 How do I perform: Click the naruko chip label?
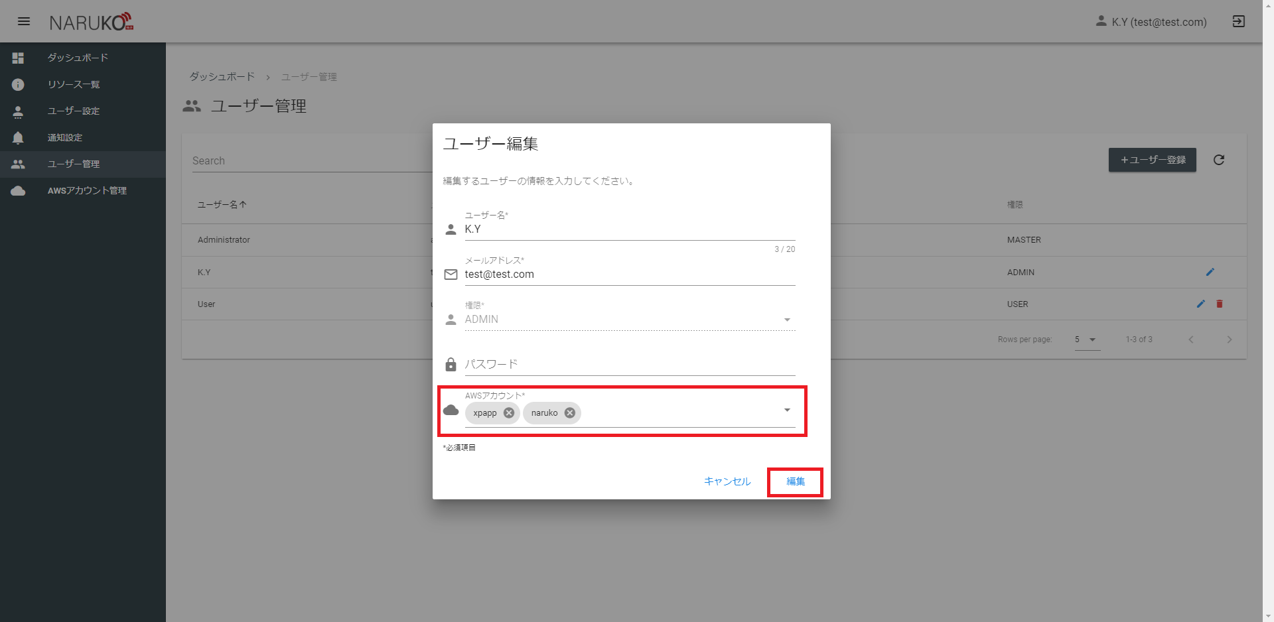pos(544,412)
